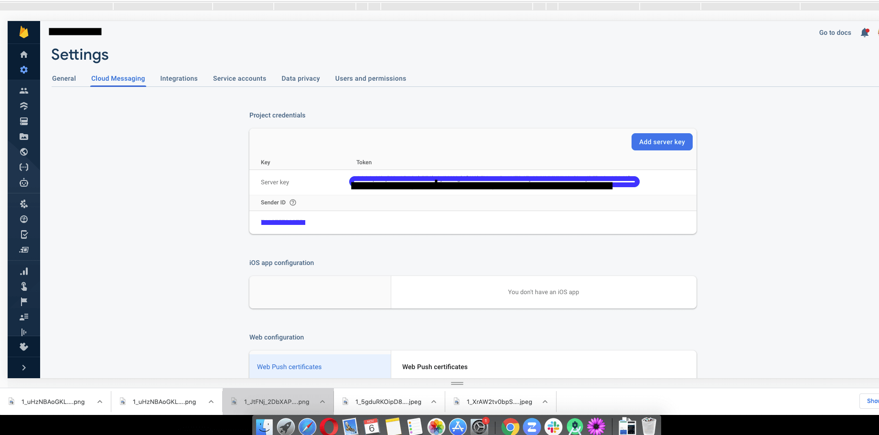Open Analytics dashboard bar-chart icon

(x=24, y=271)
